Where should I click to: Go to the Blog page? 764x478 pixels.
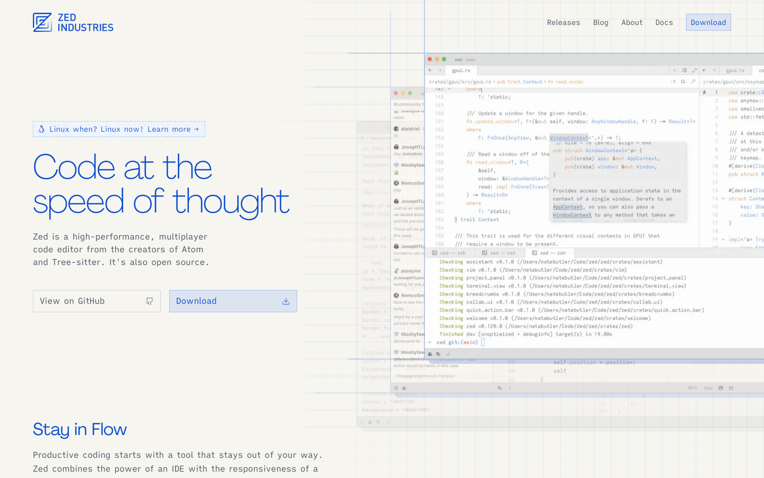click(x=601, y=22)
